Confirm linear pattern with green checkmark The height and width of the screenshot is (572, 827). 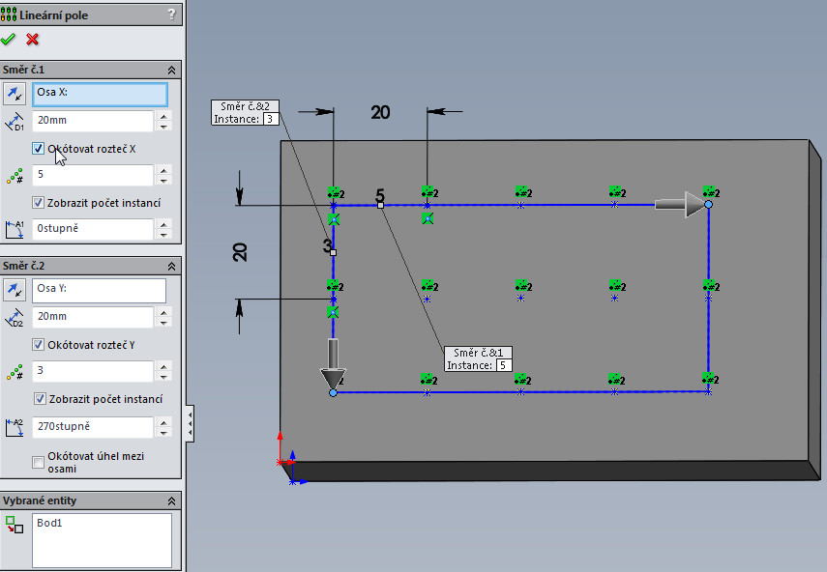click(9, 40)
